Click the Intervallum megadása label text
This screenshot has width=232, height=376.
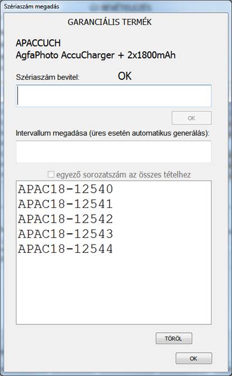tap(112, 133)
